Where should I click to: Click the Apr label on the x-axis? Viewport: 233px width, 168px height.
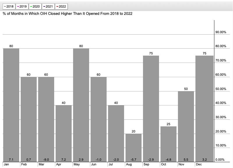click(59, 164)
